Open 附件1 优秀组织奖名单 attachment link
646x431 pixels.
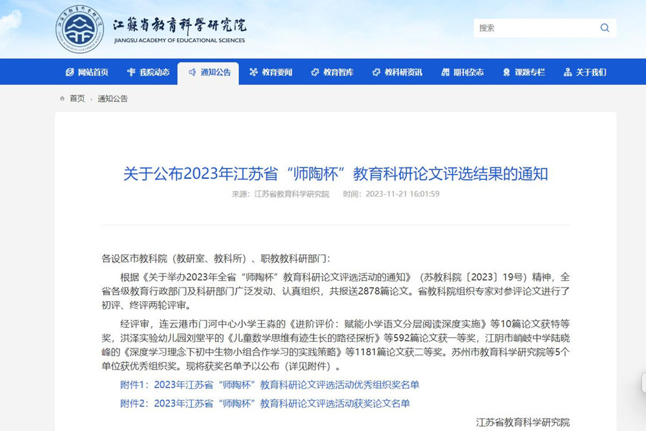[x=270, y=385]
